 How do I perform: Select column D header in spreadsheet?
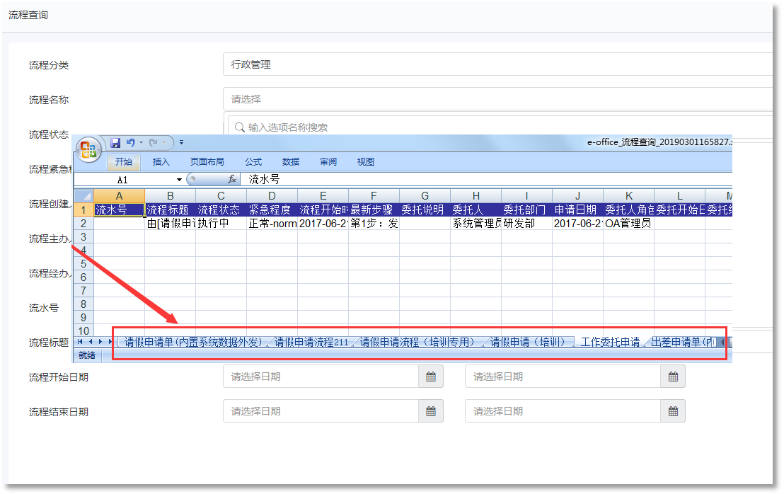tap(272, 196)
